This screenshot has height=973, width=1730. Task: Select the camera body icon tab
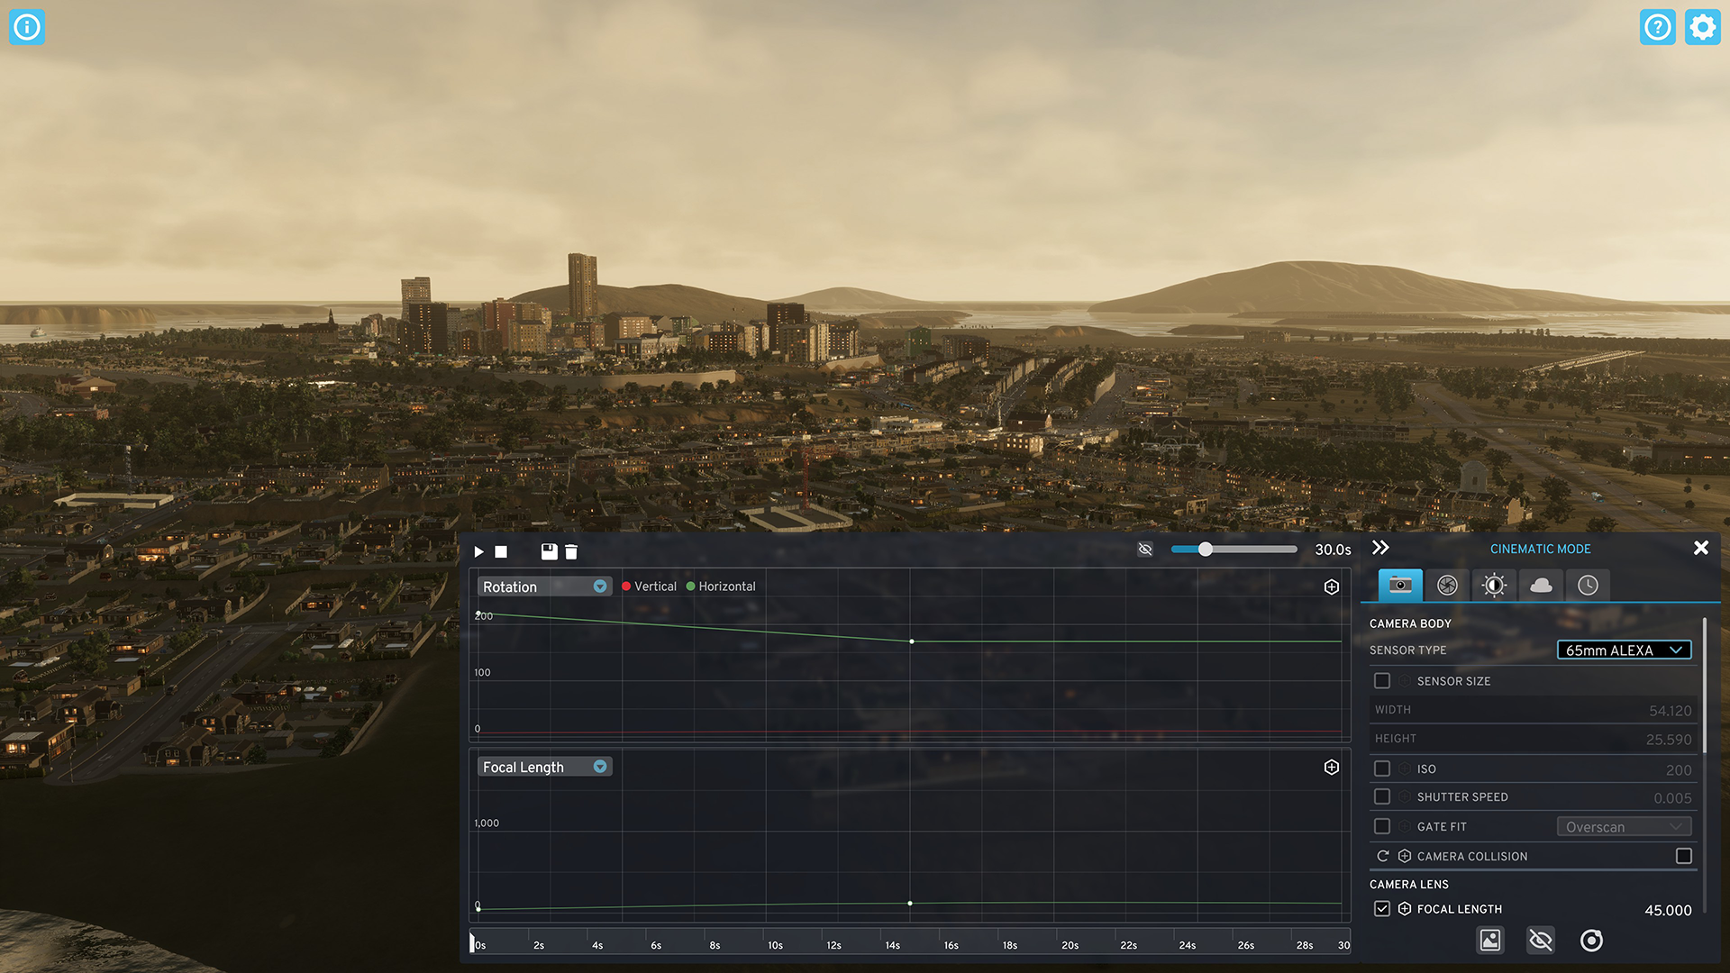pos(1399,585)
